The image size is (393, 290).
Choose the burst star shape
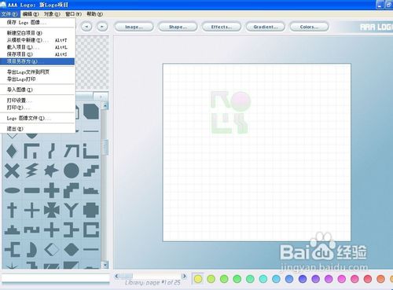(x=51, y=171)
